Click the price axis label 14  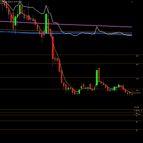(137, 90)
